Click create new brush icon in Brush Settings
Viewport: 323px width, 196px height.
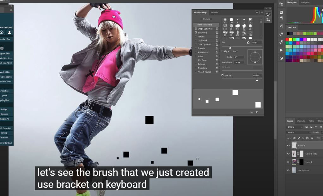coord(257,112)
